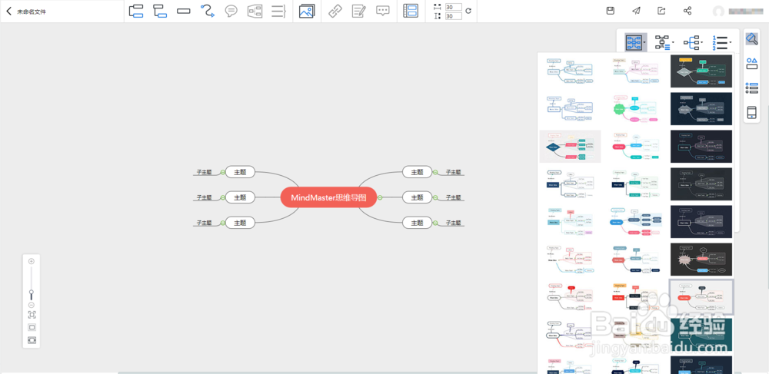Apply the pastel pink and teal theme
Screen dimensions: 769x374
point(636,71)
